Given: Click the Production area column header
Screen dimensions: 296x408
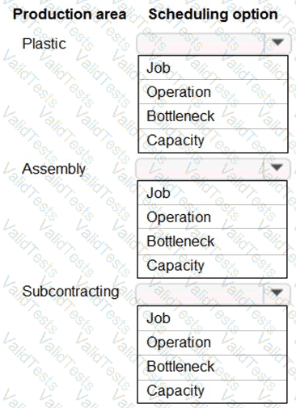Looking at the screenshot, I should point(70,14).
